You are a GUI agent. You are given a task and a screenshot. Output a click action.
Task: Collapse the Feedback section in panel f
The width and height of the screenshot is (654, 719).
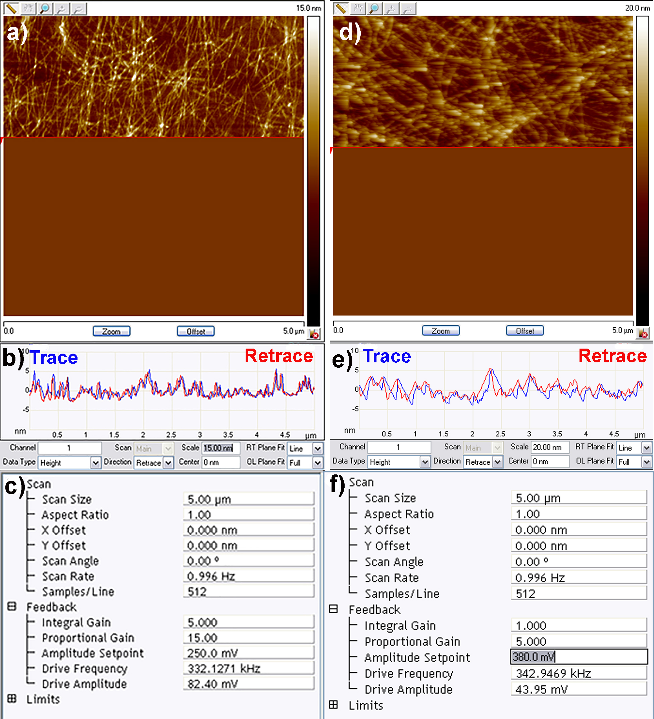[333, 609]
